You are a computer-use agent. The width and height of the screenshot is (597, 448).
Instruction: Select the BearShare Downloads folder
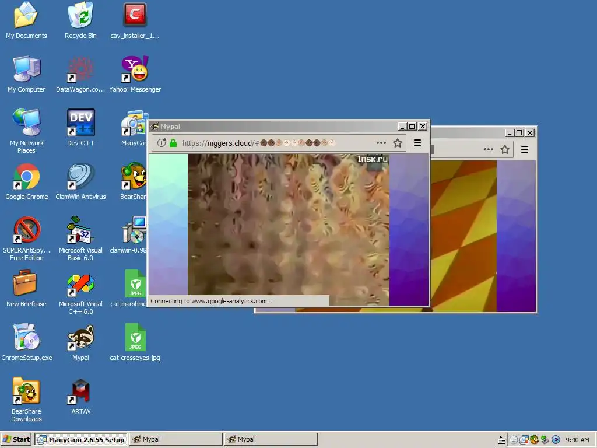(26, 400)
